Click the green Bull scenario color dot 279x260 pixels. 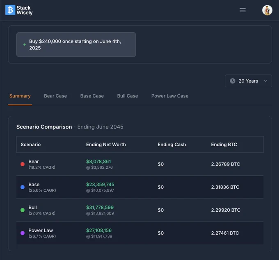pyautogui.click(x=23, y=210)
